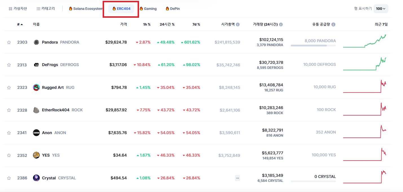403x192 pixels.
Task: Click the YES 7-day price chart
Action: tap(365, 154)
